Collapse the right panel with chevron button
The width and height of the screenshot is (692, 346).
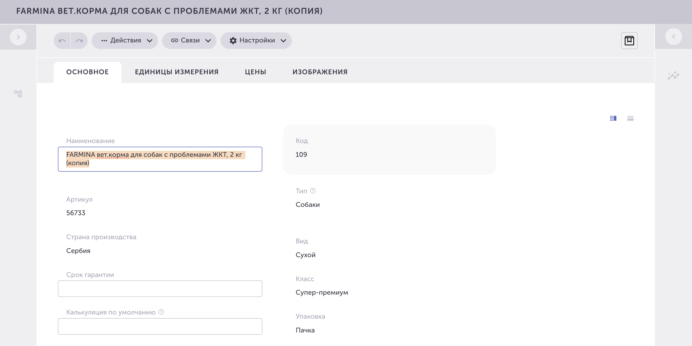673,36
